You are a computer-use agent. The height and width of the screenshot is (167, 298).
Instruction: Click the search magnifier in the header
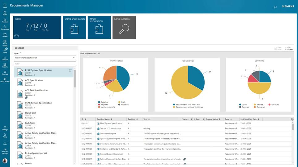tap(275, 7)
